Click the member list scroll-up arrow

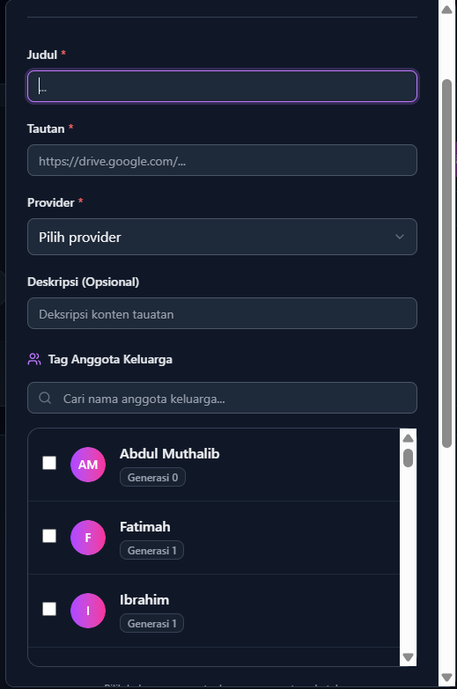(x=409, y=438)
